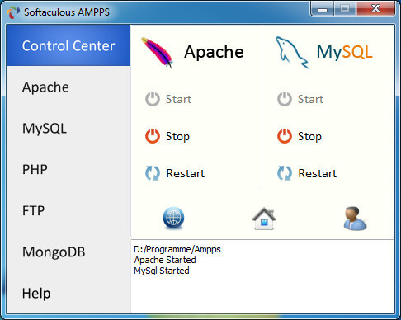Click the Apache Restart label
Viewport: 401px width, 320px height.
186,173
